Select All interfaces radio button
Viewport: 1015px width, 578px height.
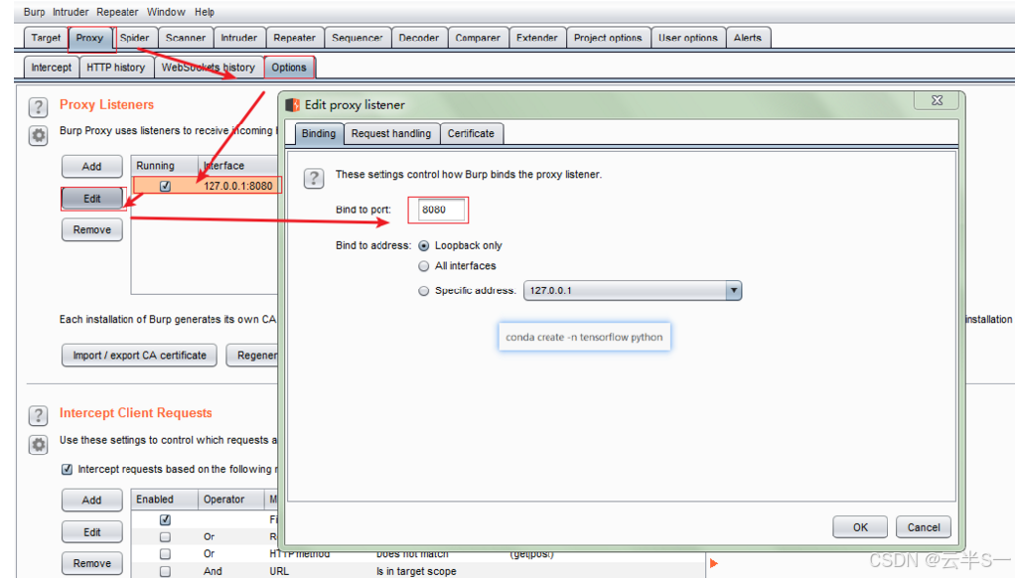423,266
